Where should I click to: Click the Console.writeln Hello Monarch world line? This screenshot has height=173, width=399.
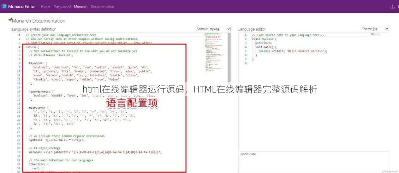293,51
